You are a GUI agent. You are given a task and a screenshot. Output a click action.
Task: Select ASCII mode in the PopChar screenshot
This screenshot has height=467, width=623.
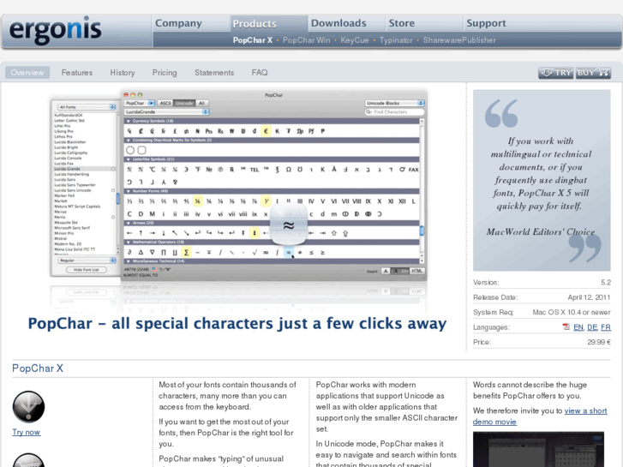(x=165, y=103)
